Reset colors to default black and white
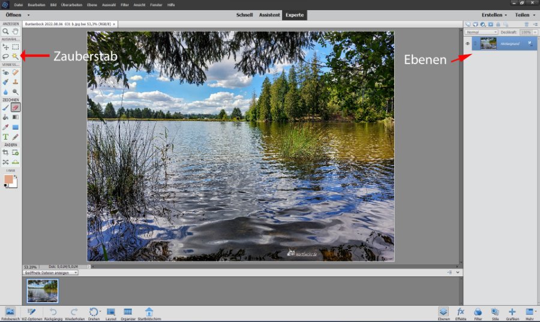Screen dimensions: 540x322 coord(5,186)
